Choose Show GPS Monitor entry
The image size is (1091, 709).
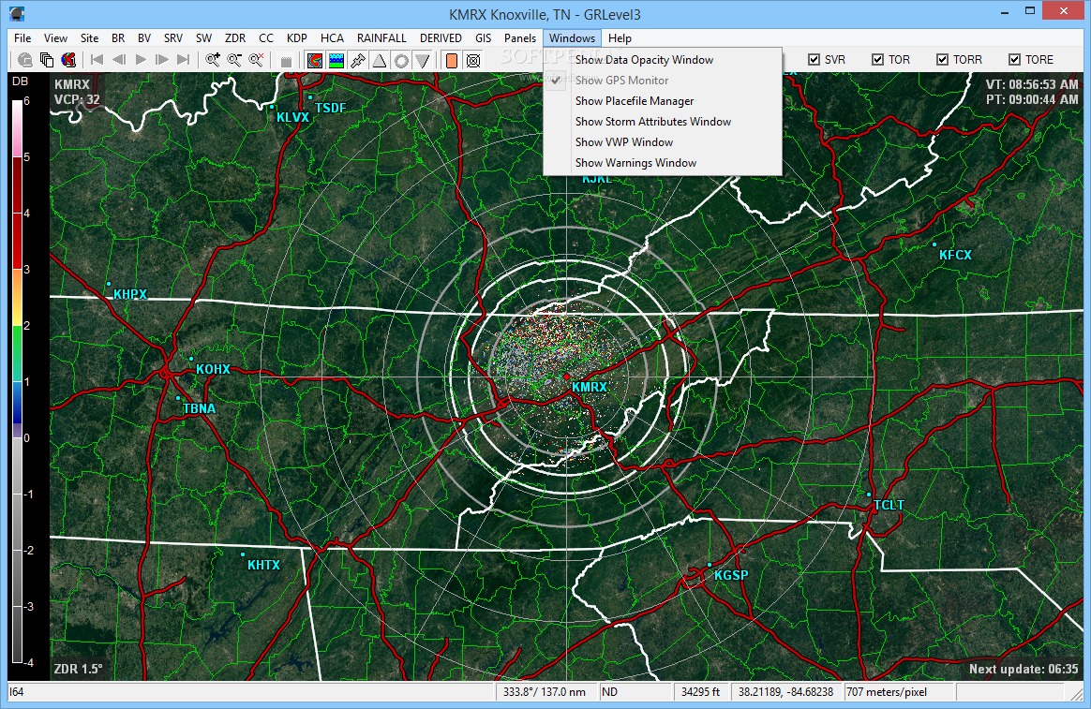tap(663, 81)
